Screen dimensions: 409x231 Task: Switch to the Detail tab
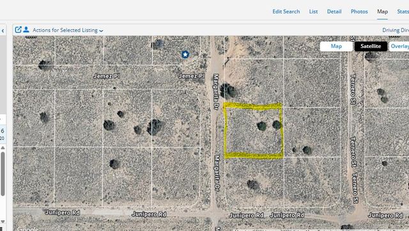tap(334, 12)
